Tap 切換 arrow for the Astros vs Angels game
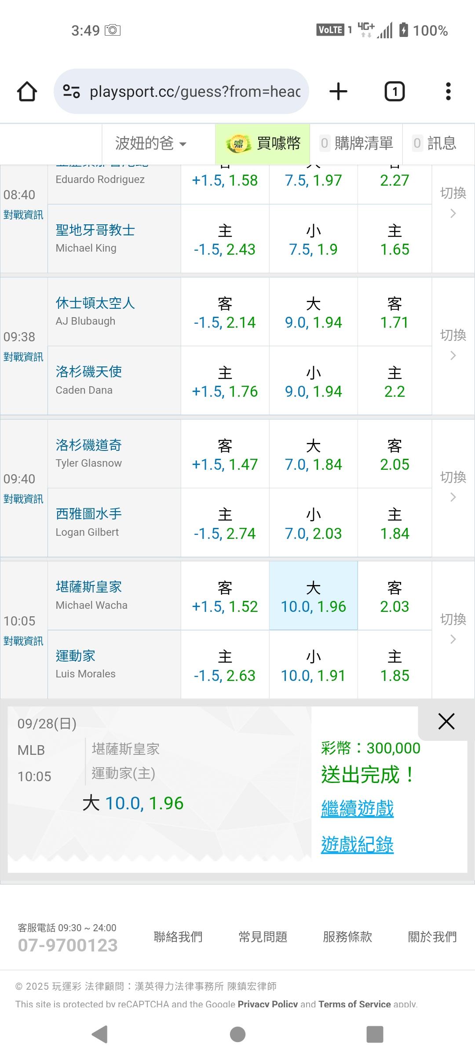 [453, 345]
